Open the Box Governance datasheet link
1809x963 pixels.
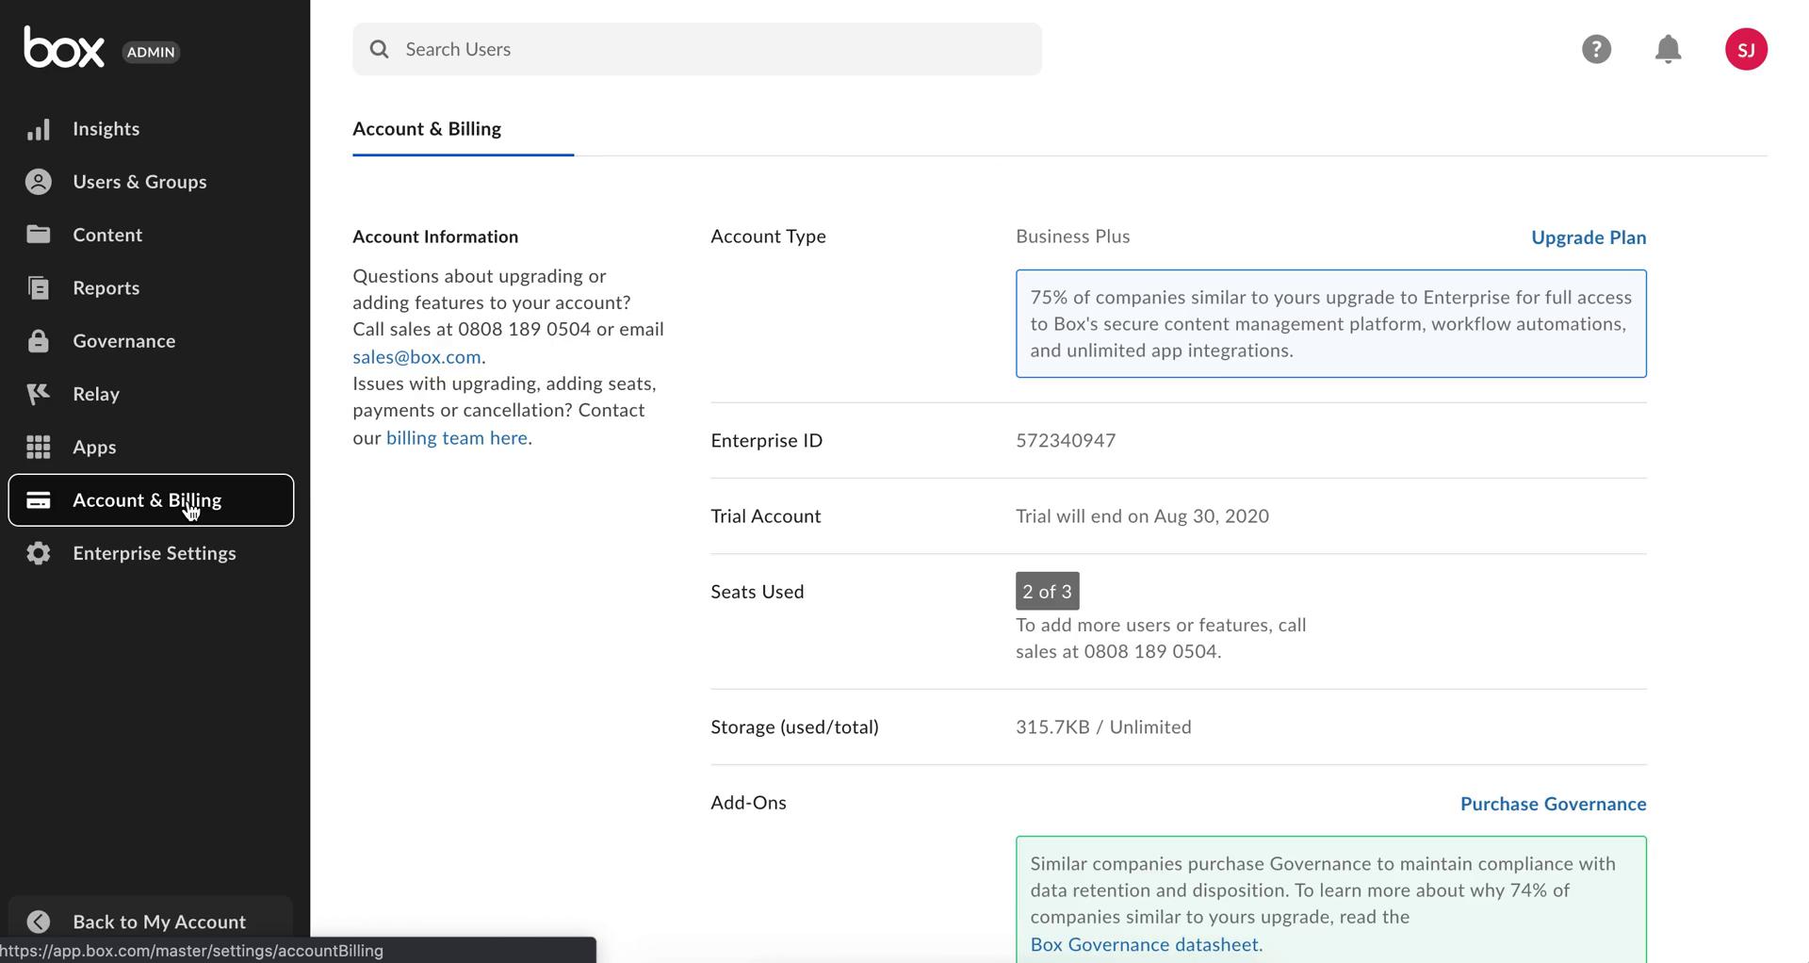1144,944
